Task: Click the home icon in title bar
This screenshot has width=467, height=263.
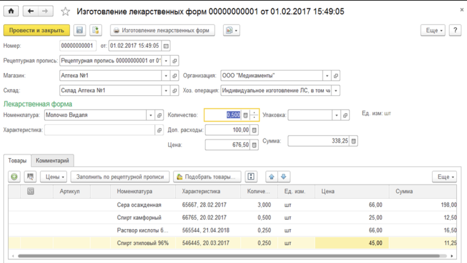Action: [11, 11]
